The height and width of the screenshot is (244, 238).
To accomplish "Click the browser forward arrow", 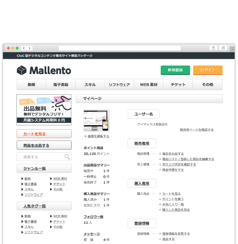I will coord(29,48).
